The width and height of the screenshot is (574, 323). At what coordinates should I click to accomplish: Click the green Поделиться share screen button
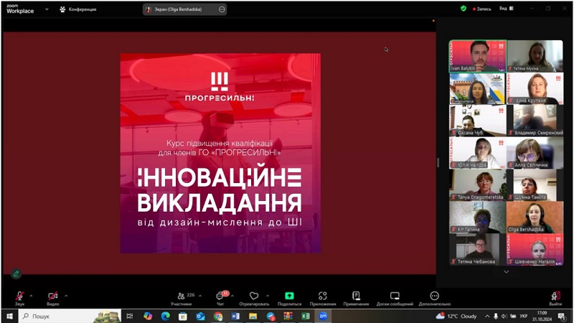coord(289,299)
